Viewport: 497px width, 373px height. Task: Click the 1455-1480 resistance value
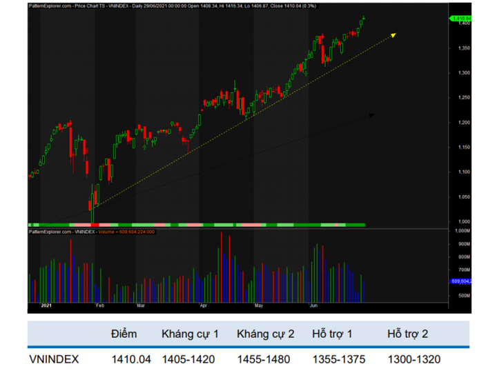[265, 359]
